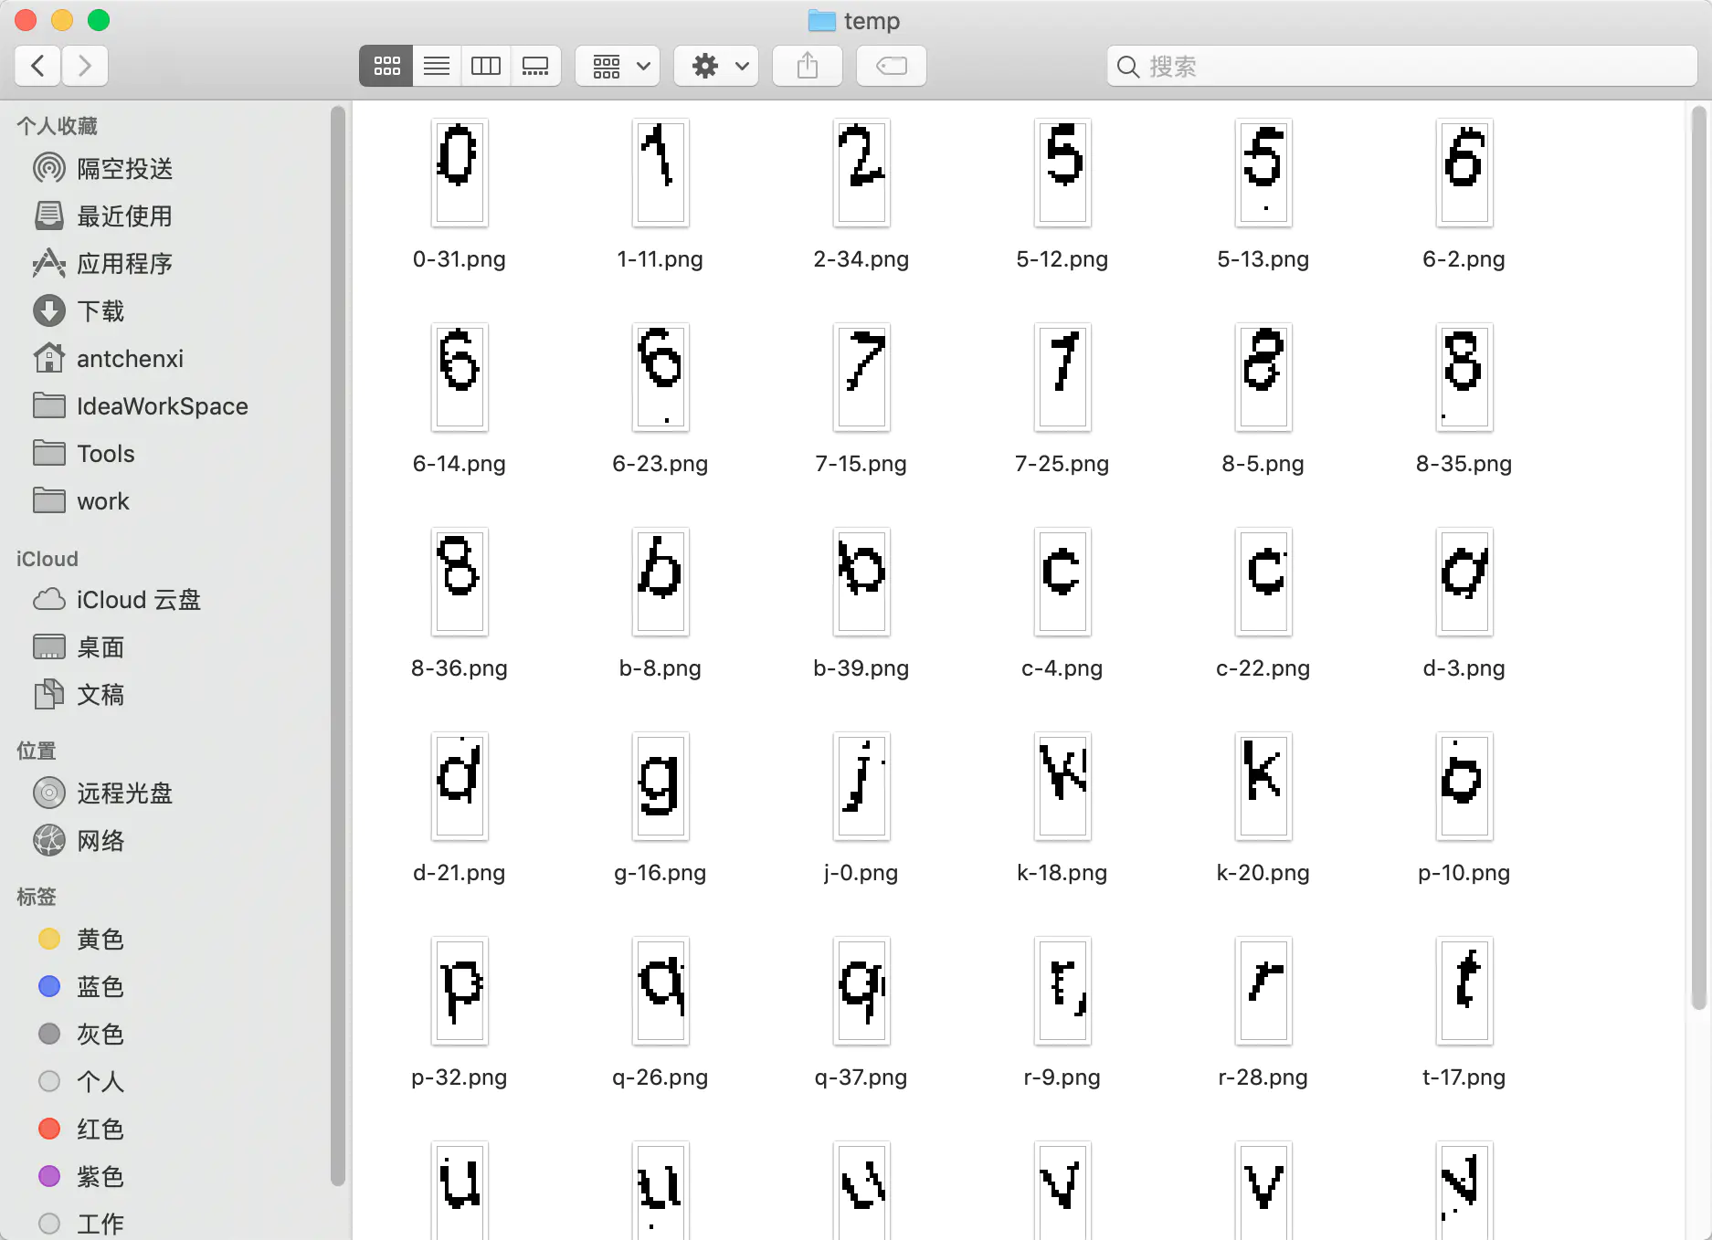
Task: Switch to list view mode
Action: point(437,66)
